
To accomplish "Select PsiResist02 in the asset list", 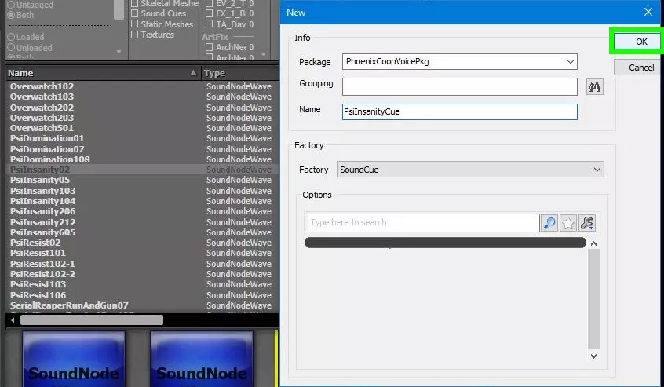I will [x=35, y=243].
